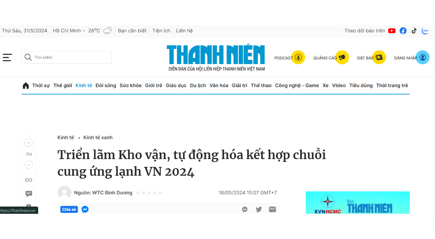Open the Công nghệ - Game section
Image resolution: width=435 pixels, height=239 pixels.
pos(297,86)
